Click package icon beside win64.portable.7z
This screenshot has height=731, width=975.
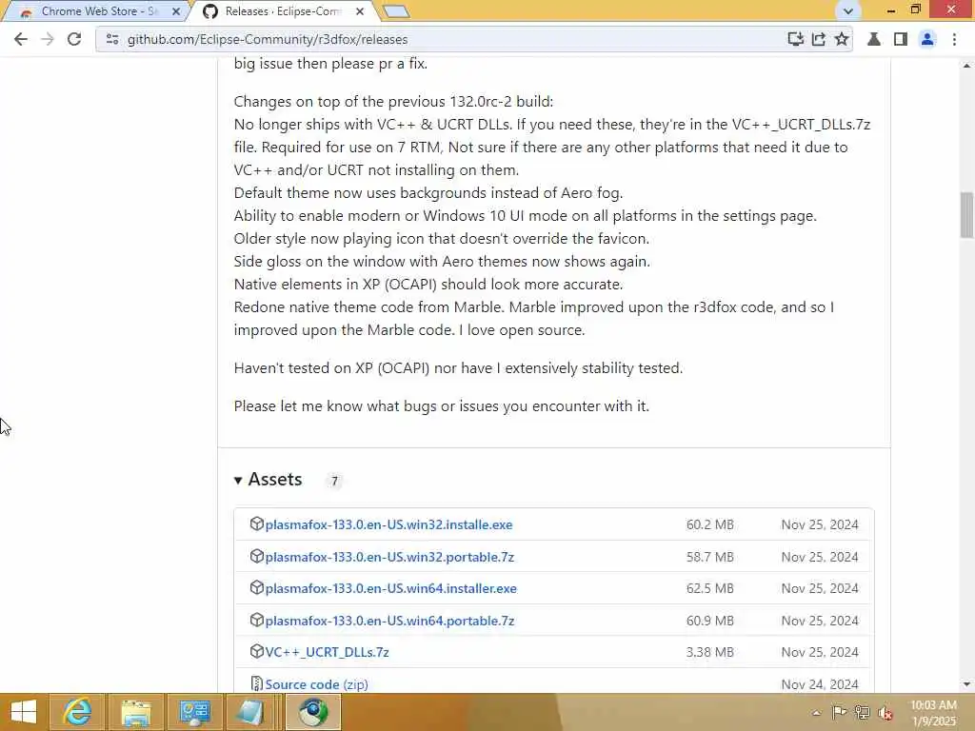pyautogui.click(x=256, y=620)
